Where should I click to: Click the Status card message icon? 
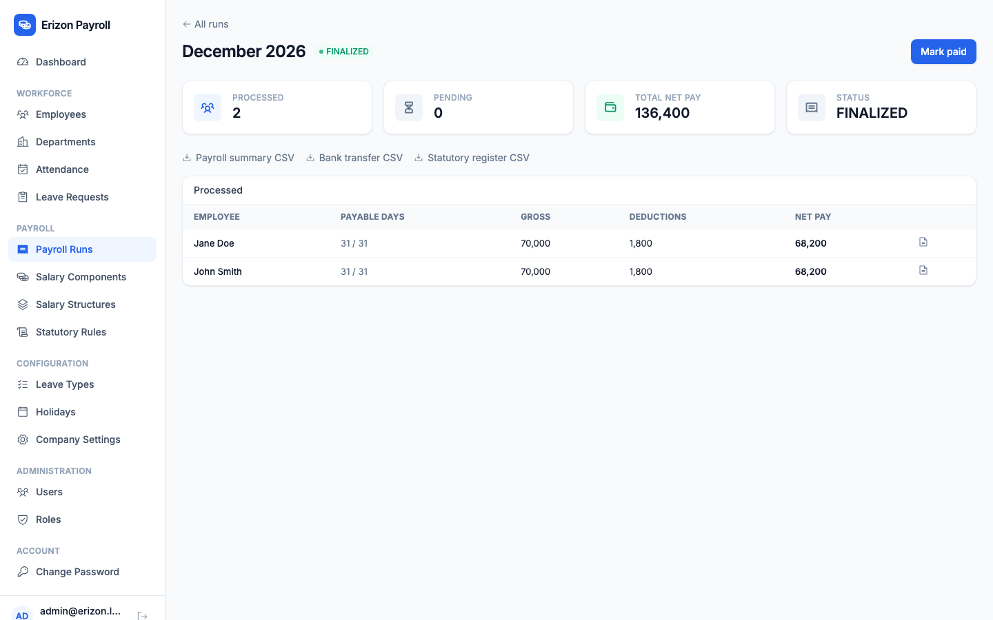click(812, 107)
